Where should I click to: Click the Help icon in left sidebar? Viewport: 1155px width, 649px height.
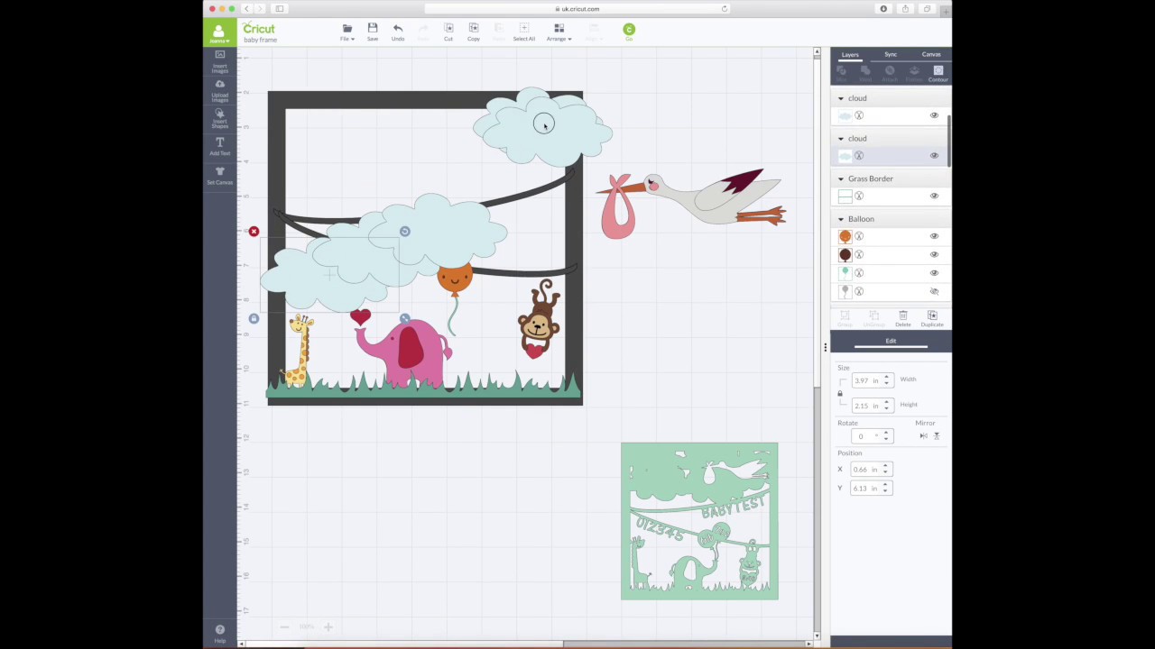[x=220, y=633]
